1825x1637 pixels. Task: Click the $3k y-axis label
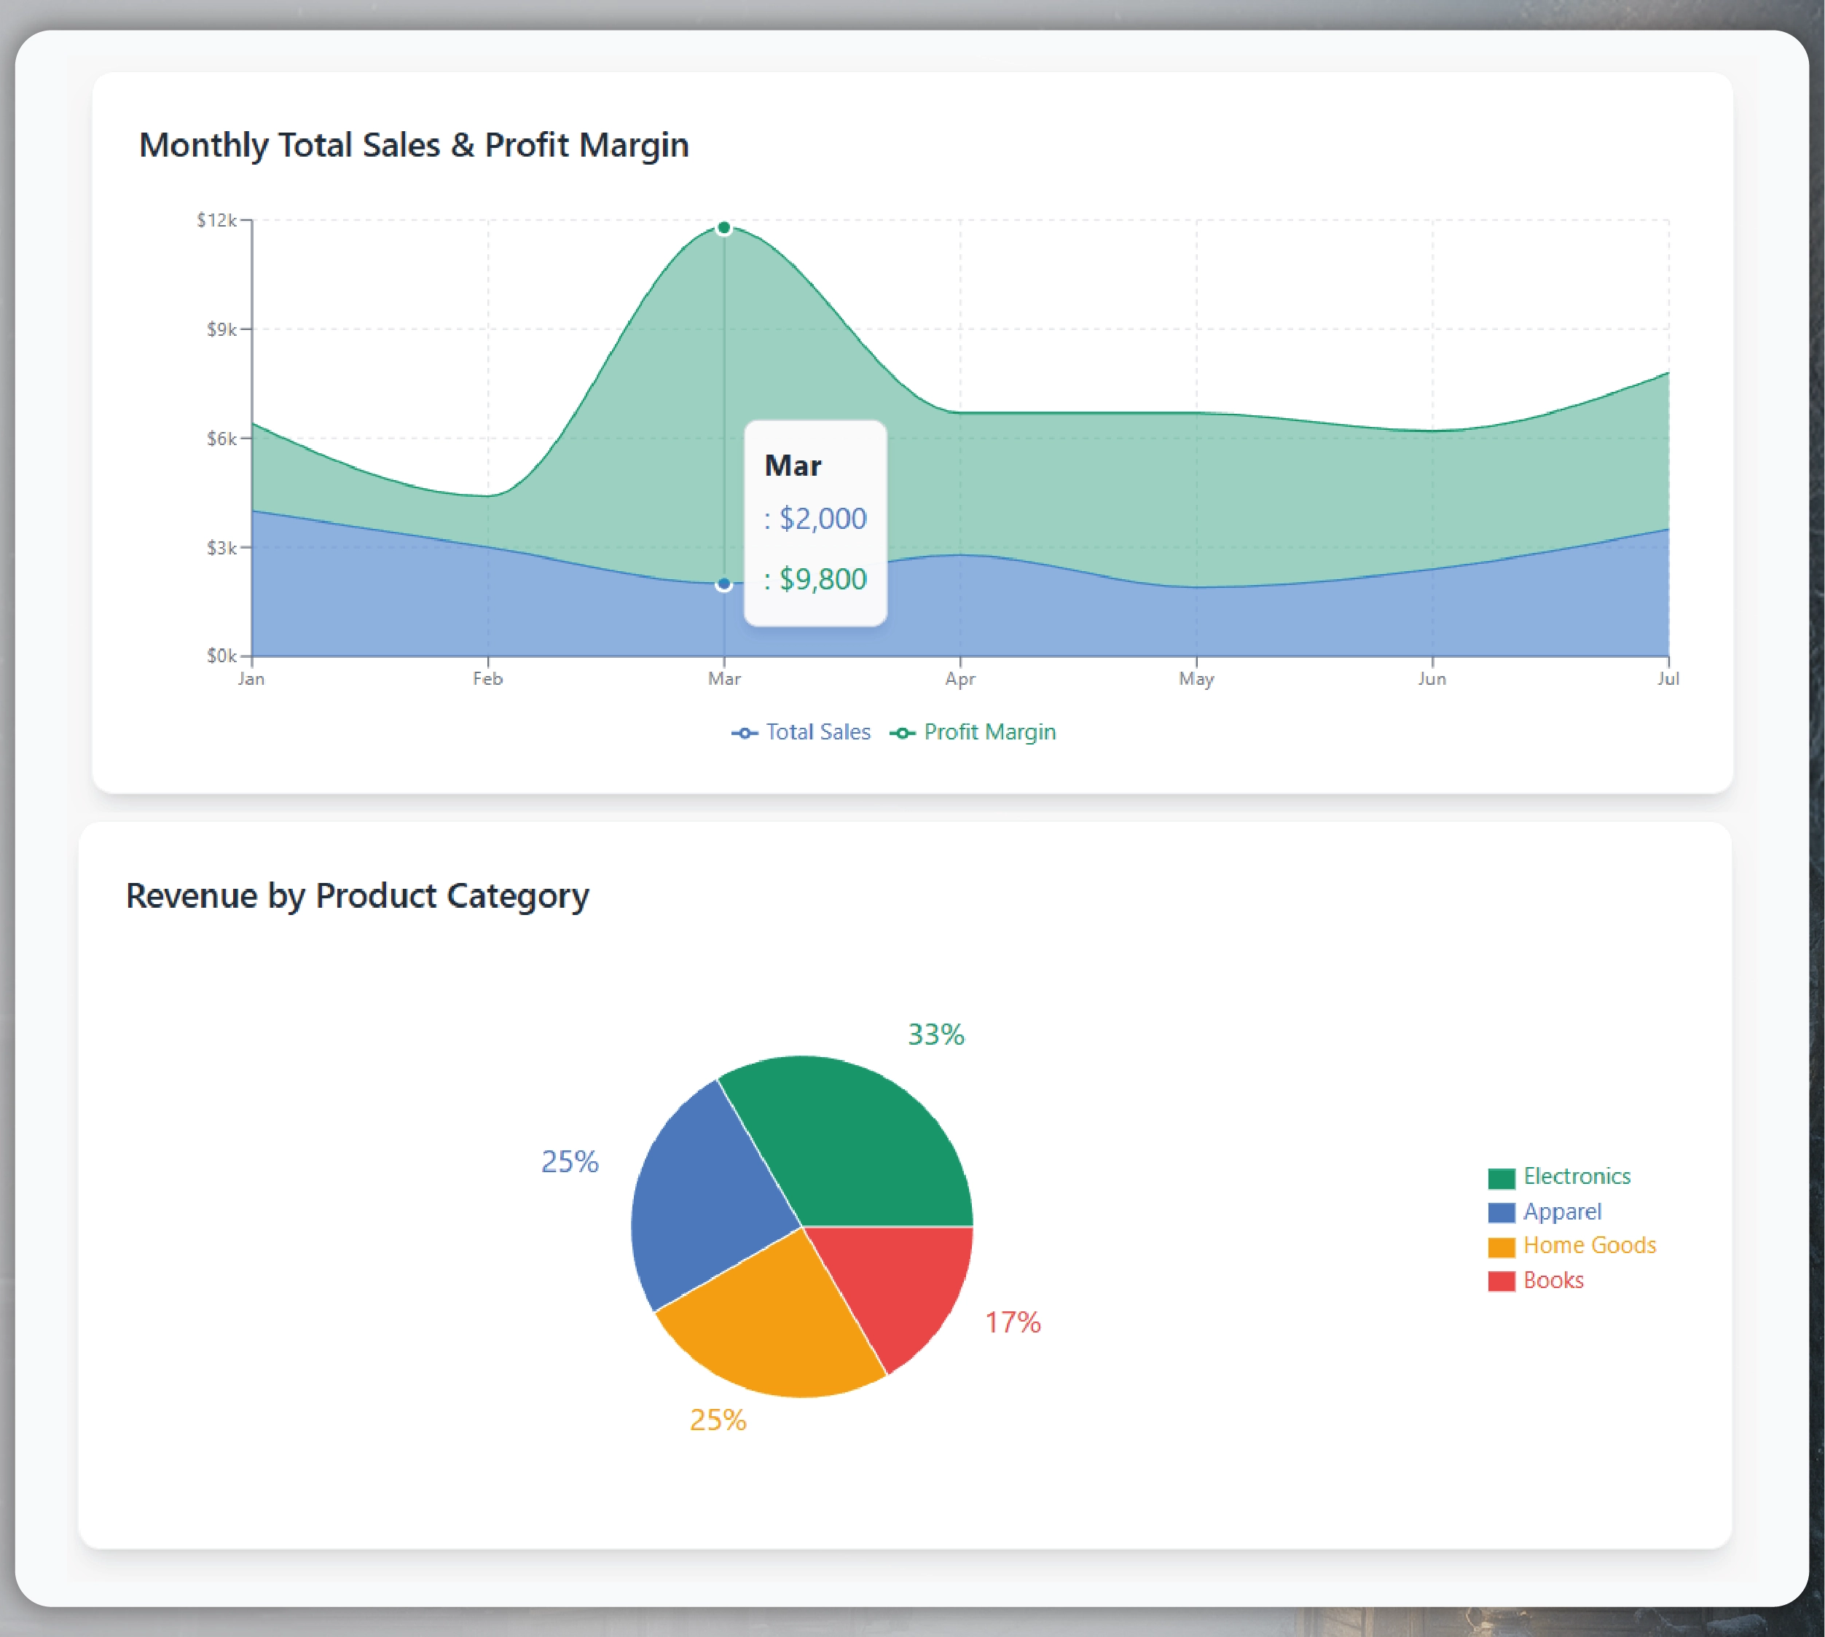pos(222,548)
